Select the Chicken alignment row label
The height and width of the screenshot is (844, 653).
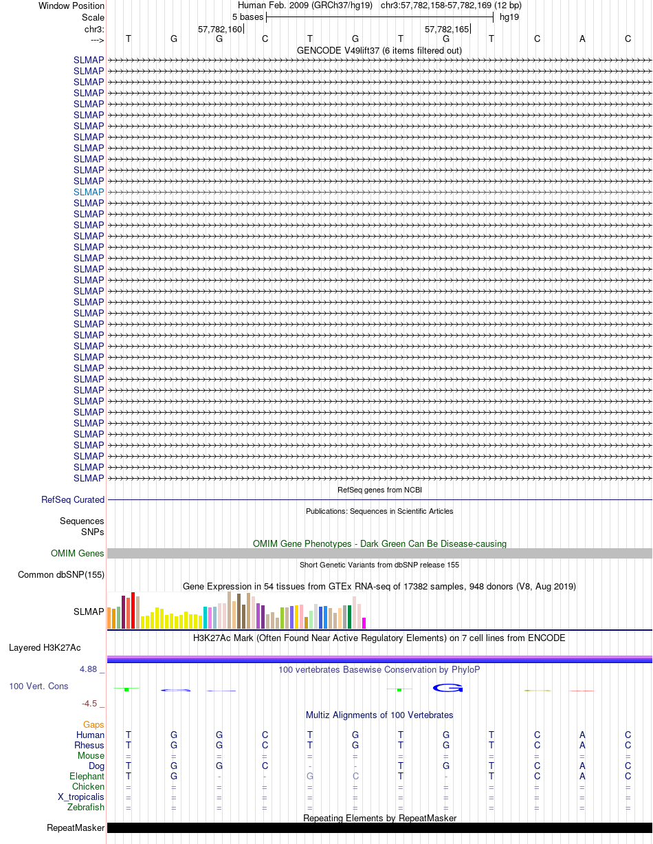(x=88, y=786)
